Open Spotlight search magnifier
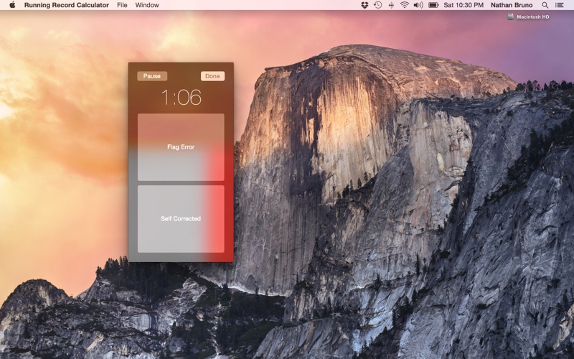This screenshot has width=574, height=359. click(545, 5)
